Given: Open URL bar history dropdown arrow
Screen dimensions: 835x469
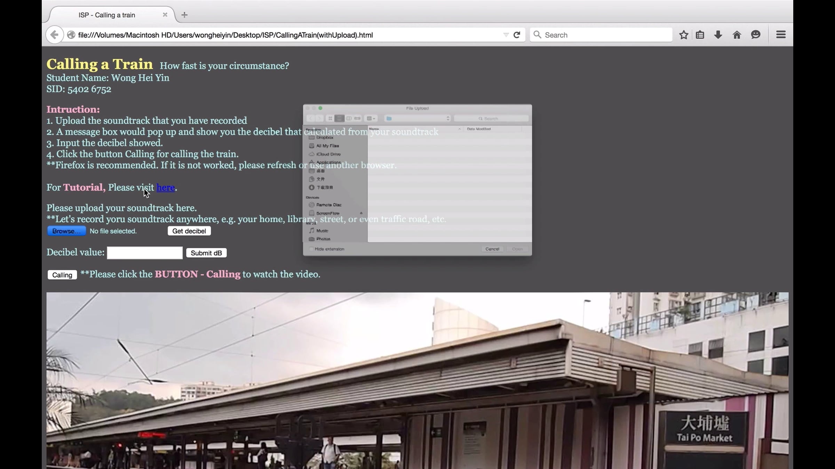Looking at the screenshot, I should (x=506, y=35).
